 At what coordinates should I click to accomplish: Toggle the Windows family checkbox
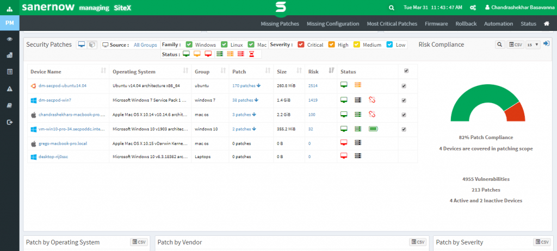pyautogui.click(x=189, y=45)
